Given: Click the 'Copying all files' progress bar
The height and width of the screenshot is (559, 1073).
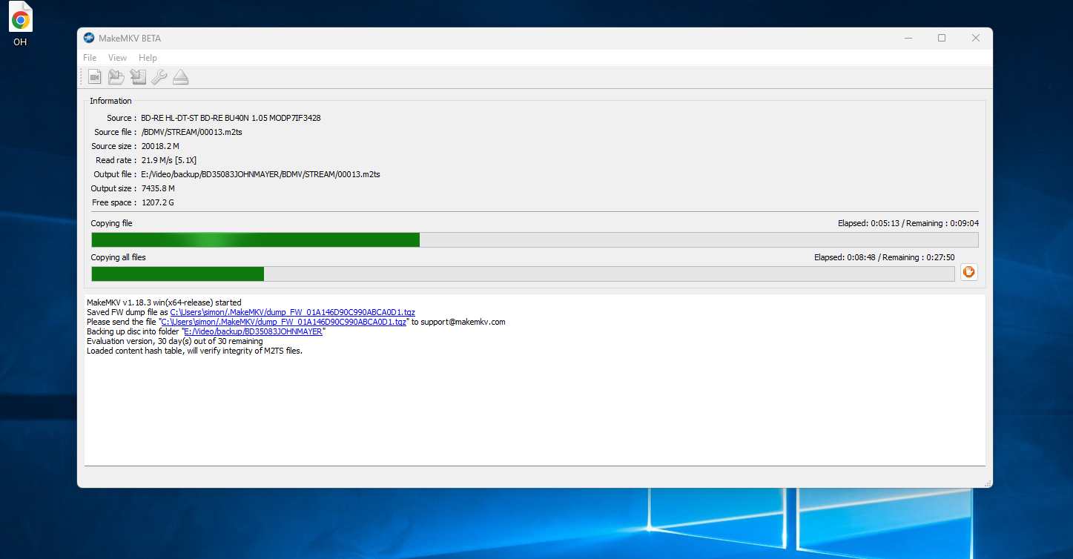Looking at the screenshot, I should tap(522, 274).
